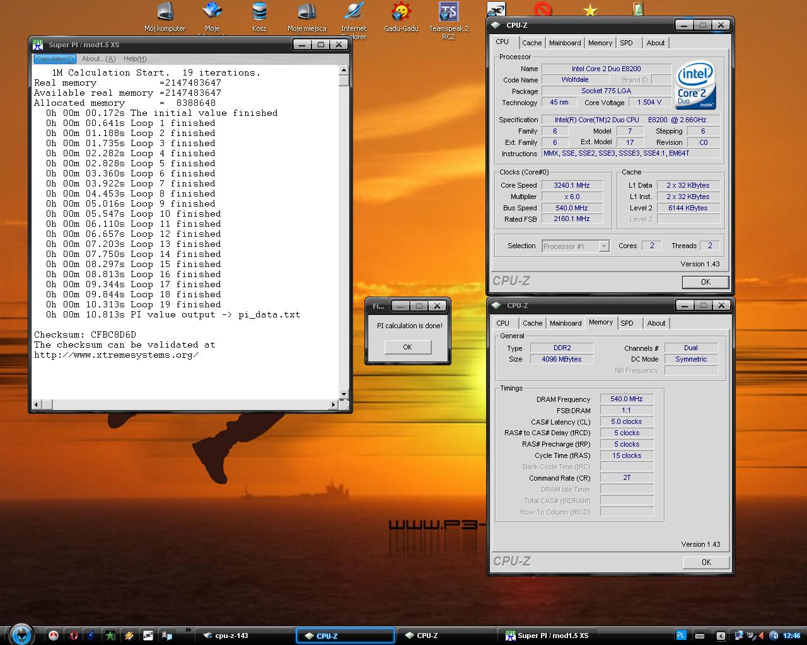Viewport: 807px width, 645px height.
Task: Click the blue figure quick launch icon
Action: (x=91, y=636)
